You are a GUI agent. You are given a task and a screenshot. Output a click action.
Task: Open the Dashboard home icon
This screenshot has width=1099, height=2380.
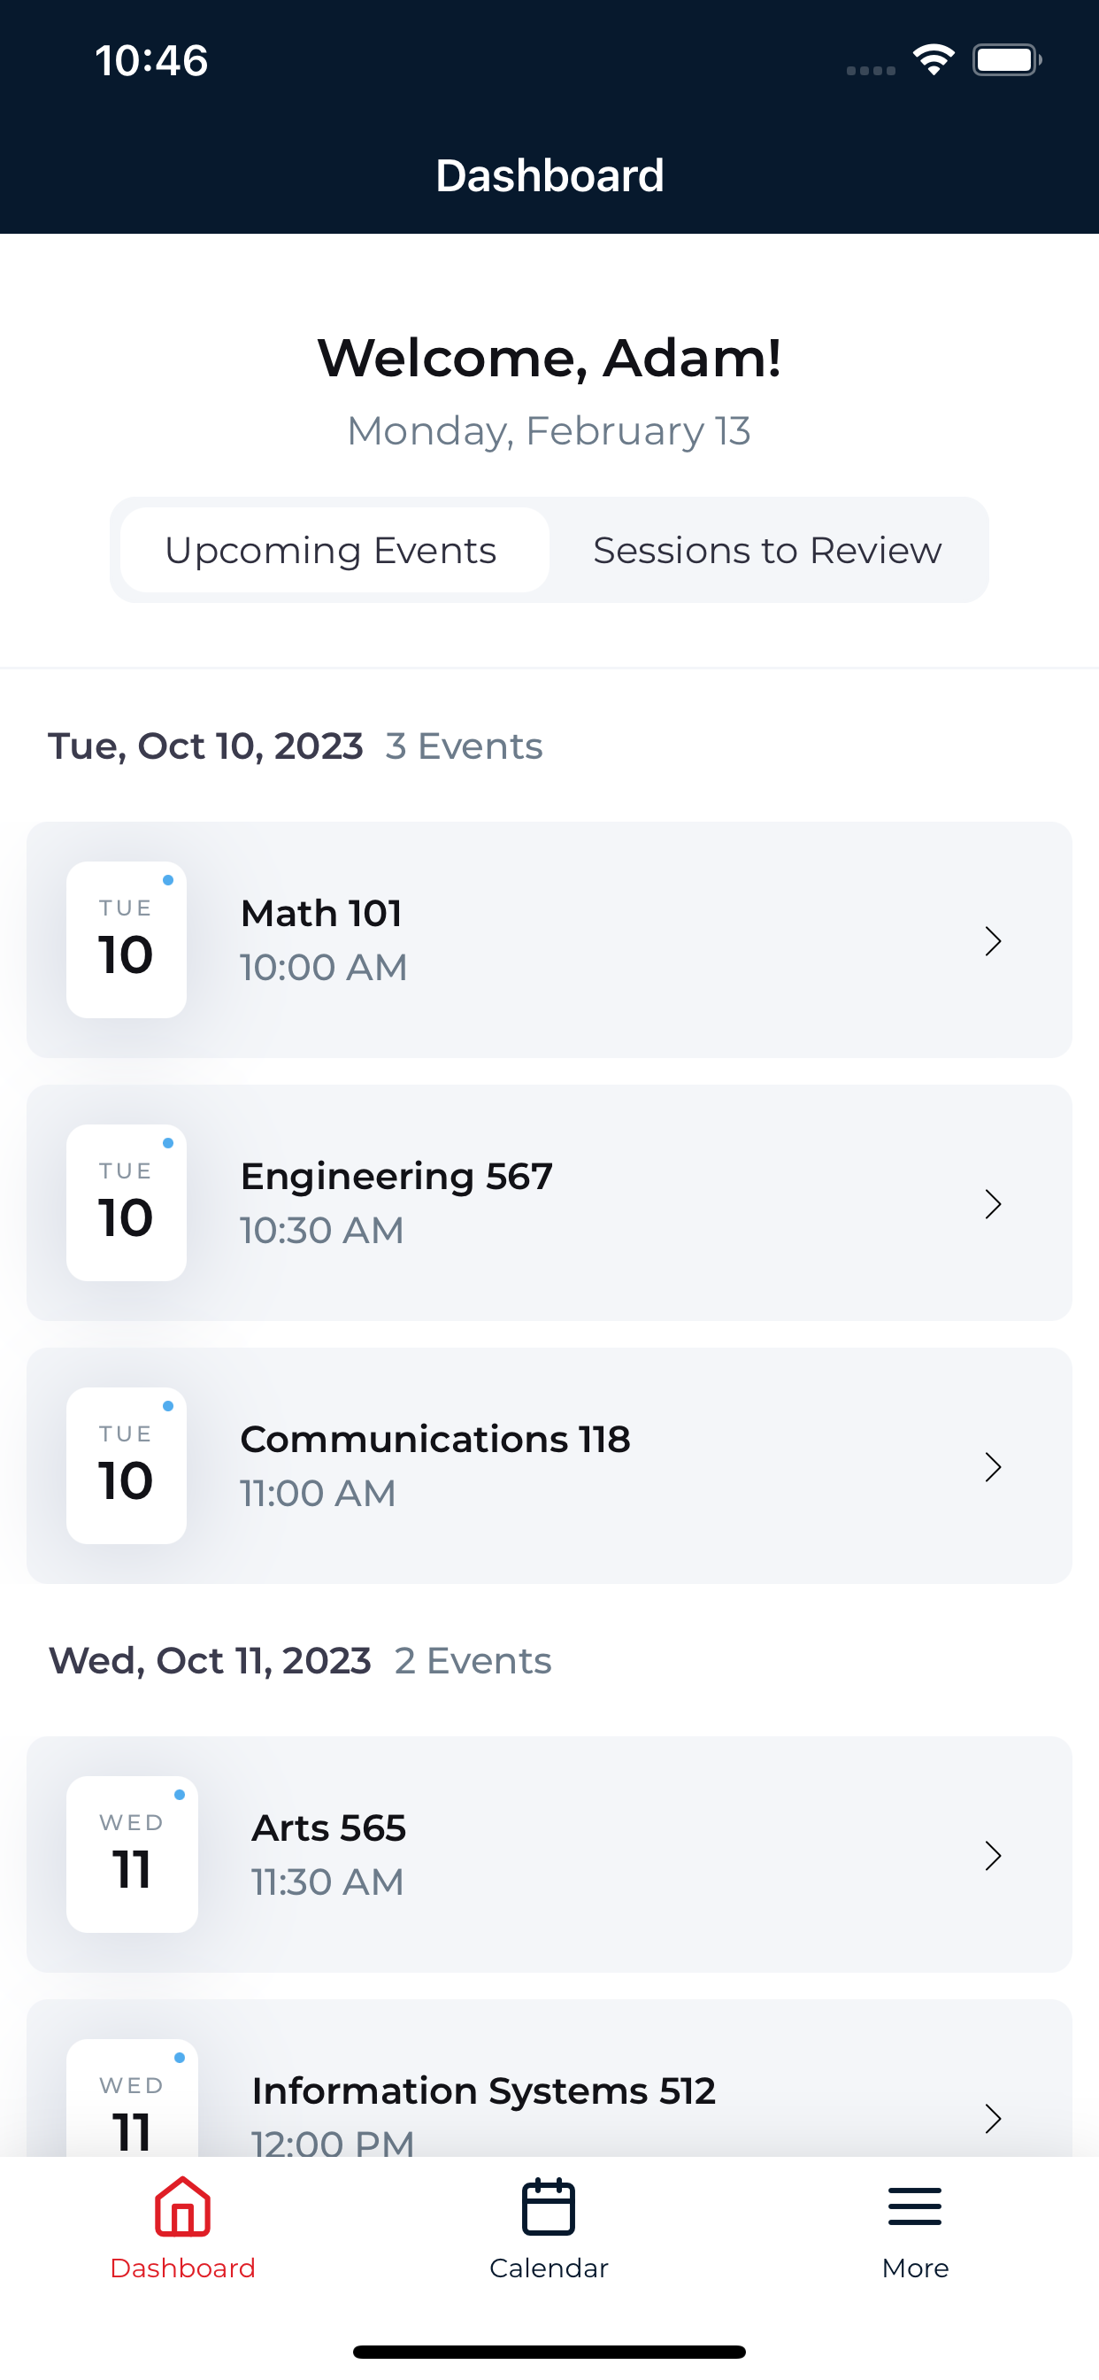tap(183, 2206)
